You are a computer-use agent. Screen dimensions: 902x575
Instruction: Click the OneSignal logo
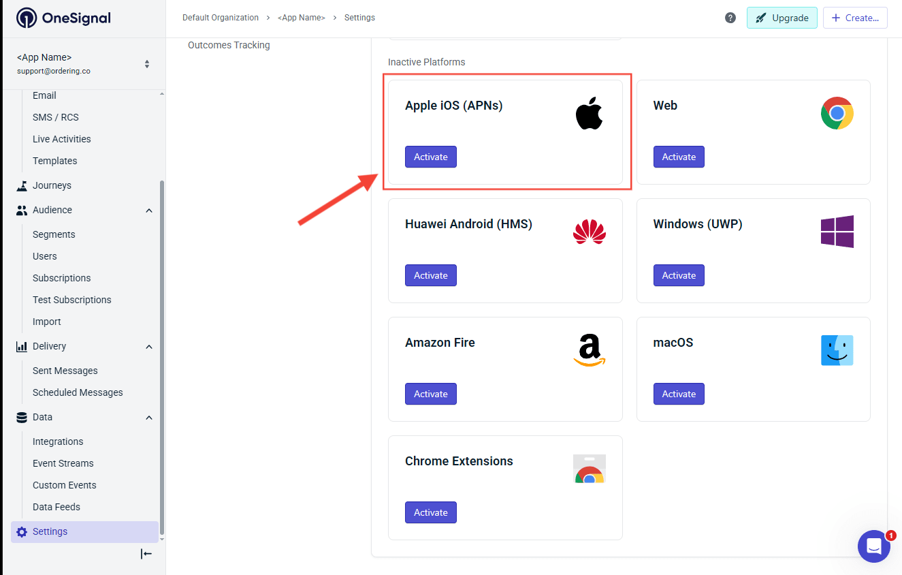[63, 18]
